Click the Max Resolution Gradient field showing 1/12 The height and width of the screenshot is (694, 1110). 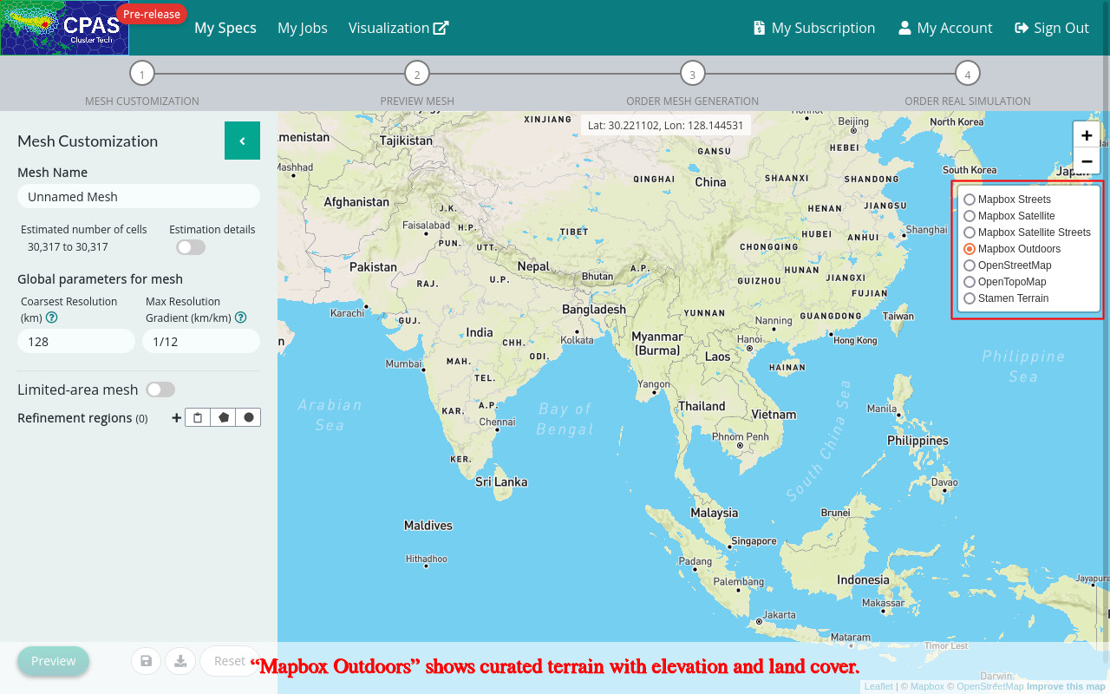tap(201, 341)
